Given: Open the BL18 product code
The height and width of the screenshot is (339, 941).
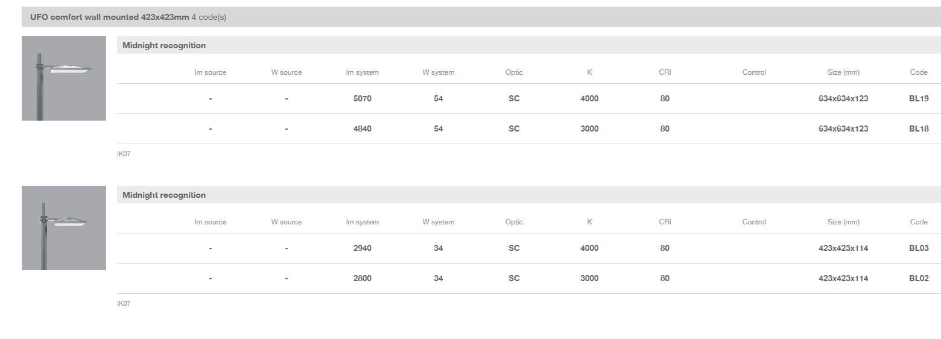Looking at the screenshot, I should (x=918, y=128).
